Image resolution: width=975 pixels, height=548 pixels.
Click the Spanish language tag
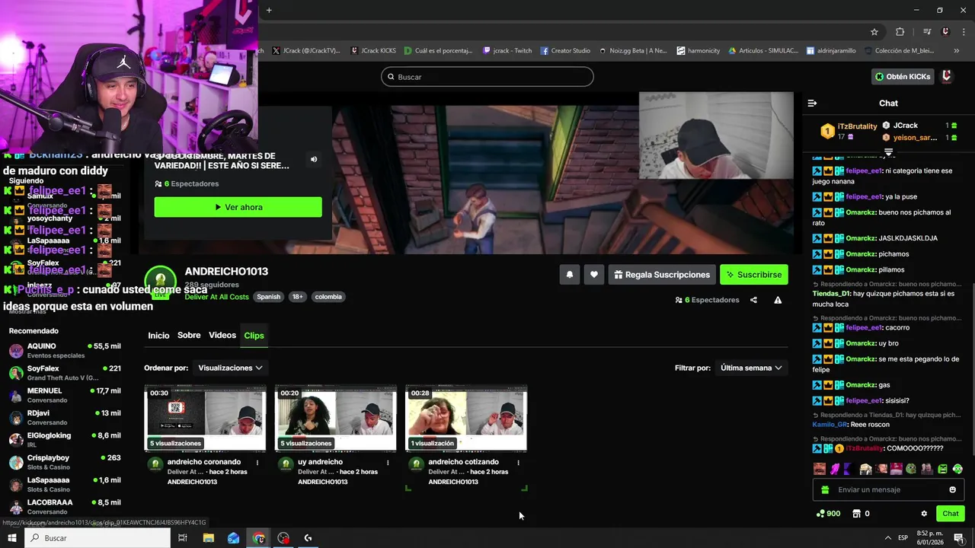point(268,297)
